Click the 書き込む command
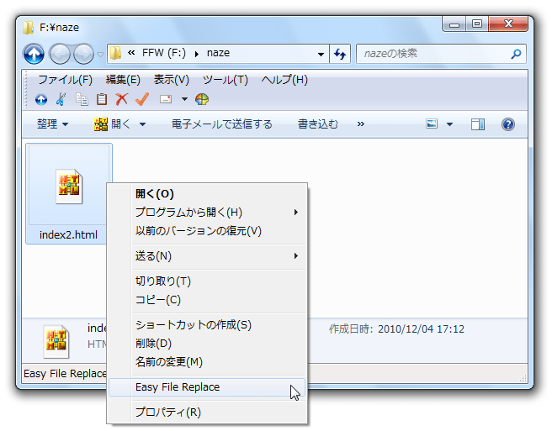Viewport: 552px width, 431px height. pyautogui.click(x=318, y=124)
